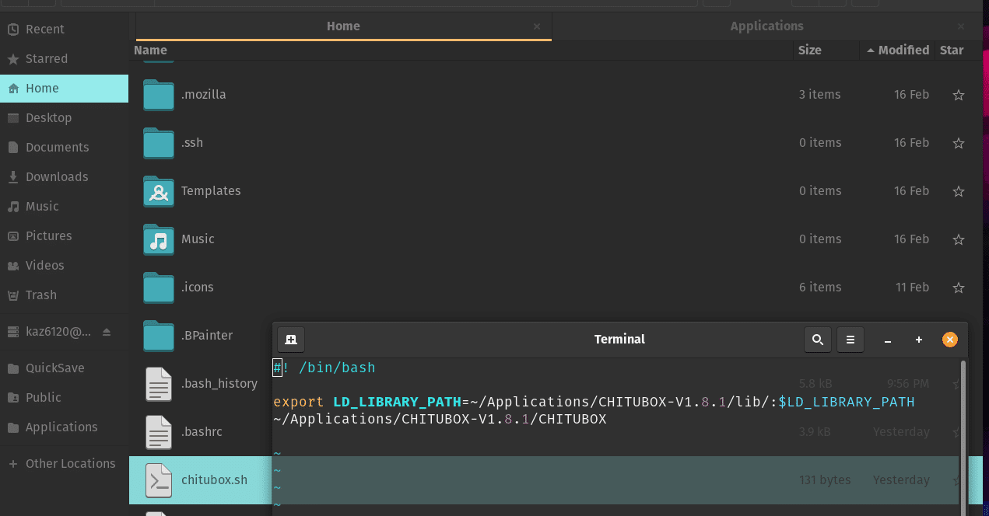Image resolution: width=989 pixels, height=516 pixels.
Task: Select the Home tab
Action: pyautogui.click(x=343, y=26)
